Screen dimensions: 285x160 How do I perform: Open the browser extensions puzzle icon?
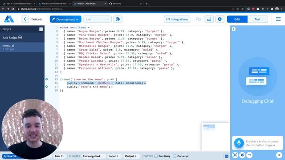pyautogui.click(x=272, y=9)
